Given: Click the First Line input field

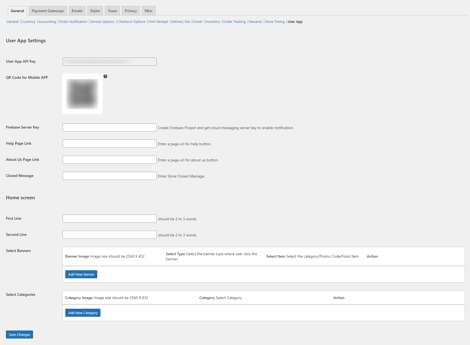Looking at the screenshot, I should (109, 219).
